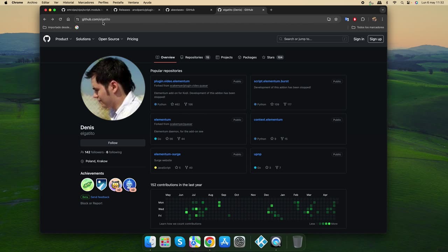This screenshot has height=252, width=448.
Task: Open Google Translate extension icon
Action: (x=347, y=19)
